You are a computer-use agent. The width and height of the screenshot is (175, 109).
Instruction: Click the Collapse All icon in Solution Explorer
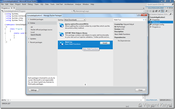point(156,11)
